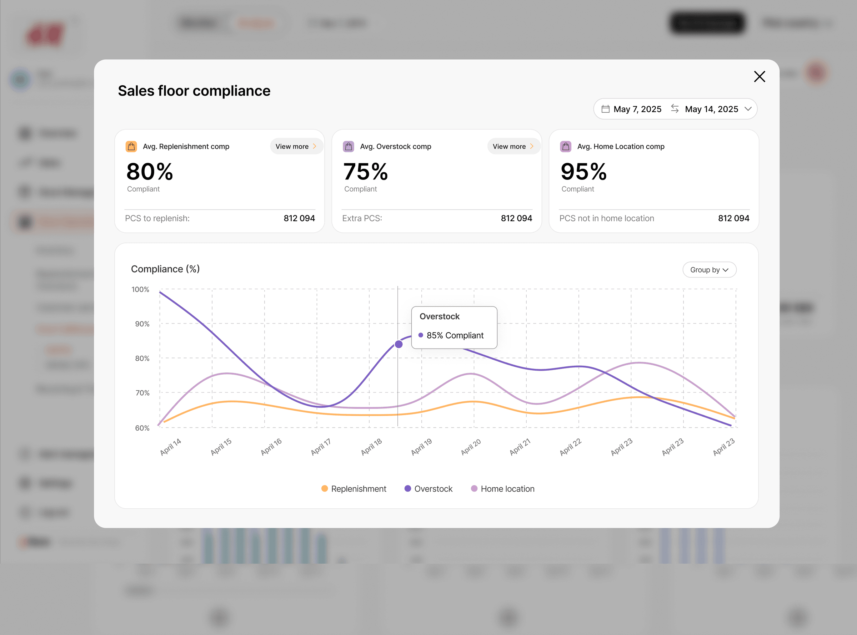Click the 80% Compliant value
This screenshot has height=635, width=857.
[150, 172]
